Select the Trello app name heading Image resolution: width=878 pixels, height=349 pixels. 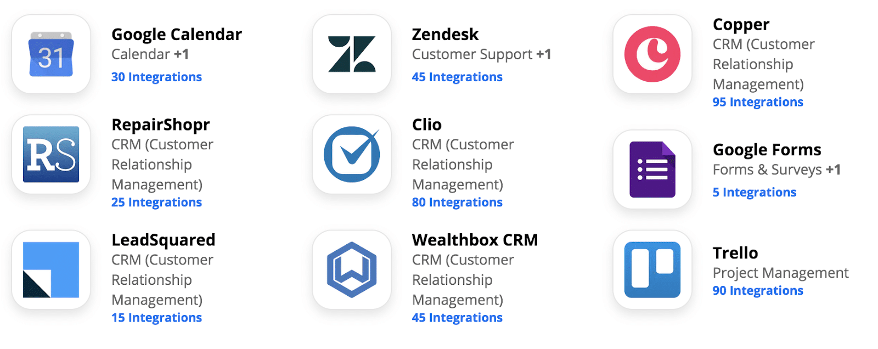point(735,253)
